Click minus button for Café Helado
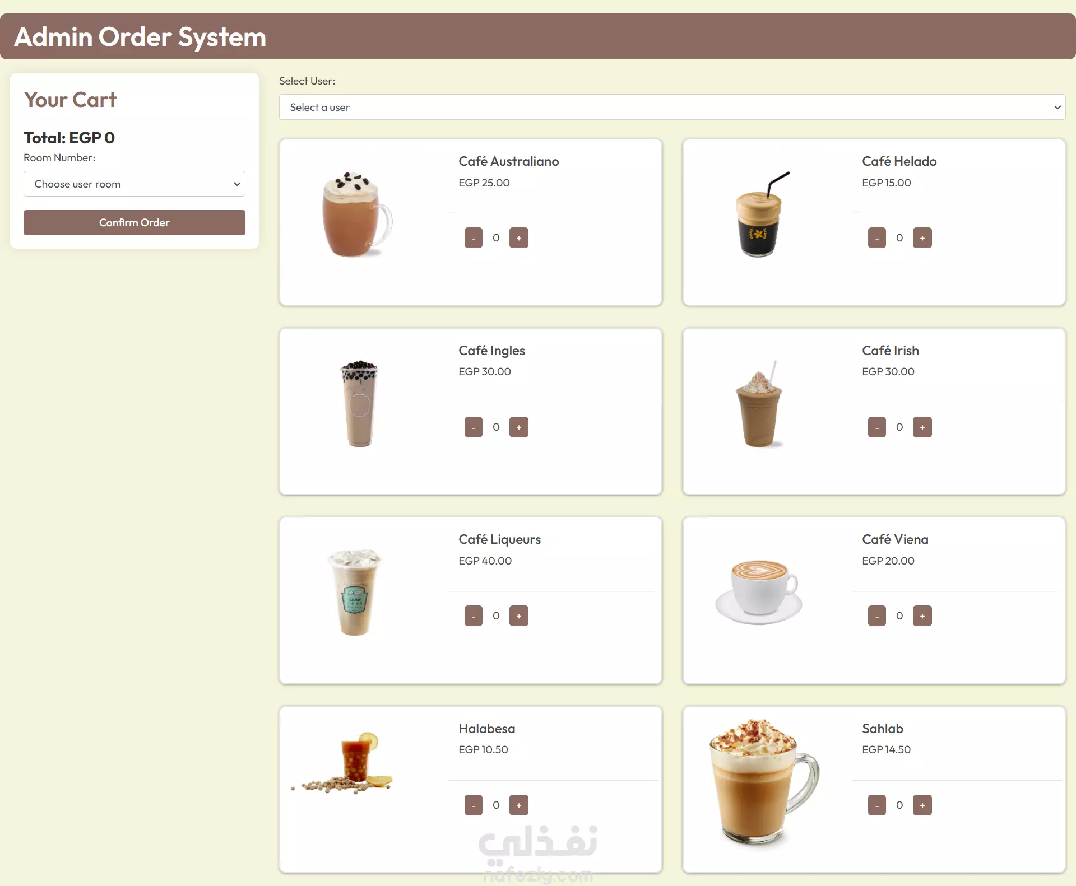The height and width of the screenshot is (886, 1076). 877,238
